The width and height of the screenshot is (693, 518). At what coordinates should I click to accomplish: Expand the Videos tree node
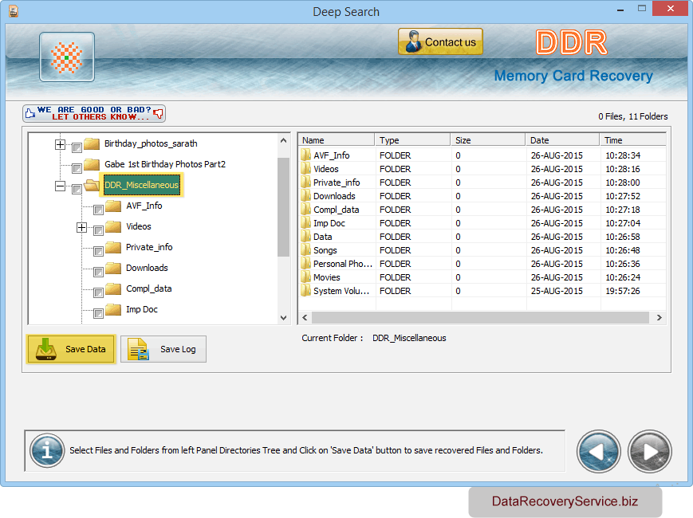coord(81,227)
